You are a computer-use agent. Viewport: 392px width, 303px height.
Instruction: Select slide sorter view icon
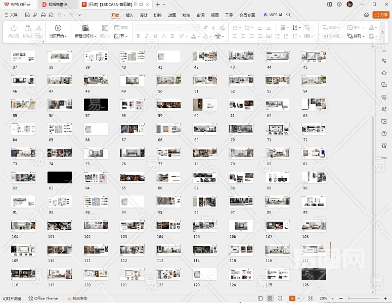tap(270, 298)
